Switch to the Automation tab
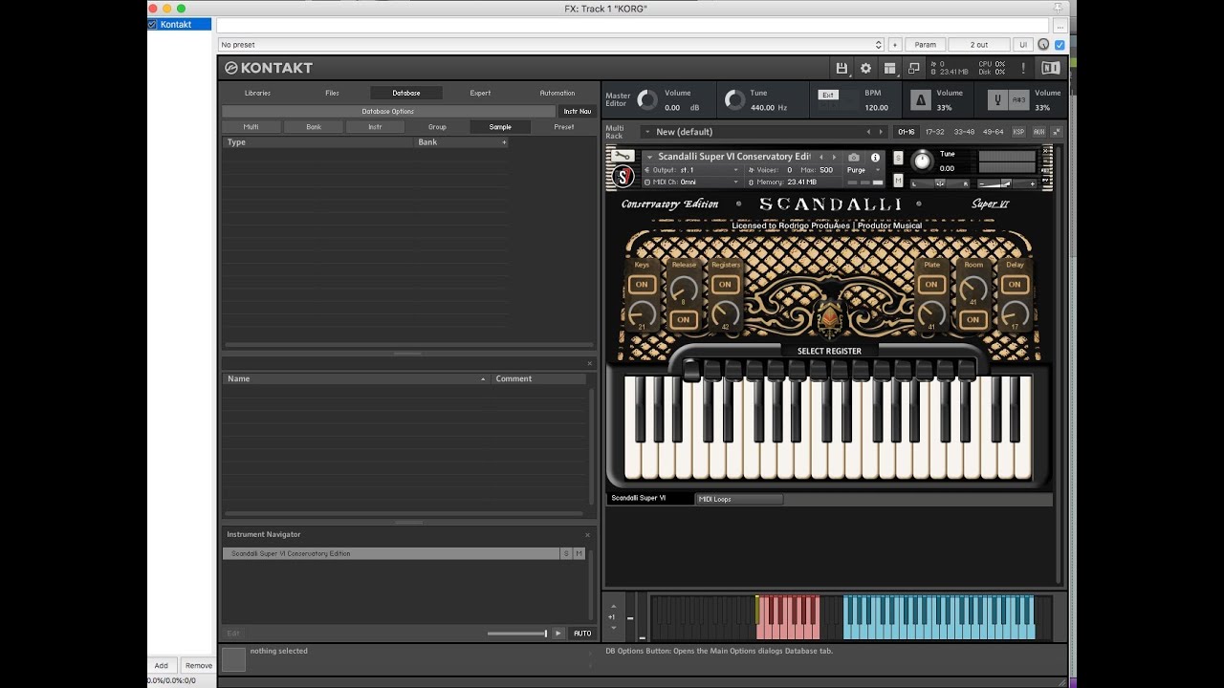Image resolution: width=1224 pixels, height=688 pixels. (x=557, y=93)
